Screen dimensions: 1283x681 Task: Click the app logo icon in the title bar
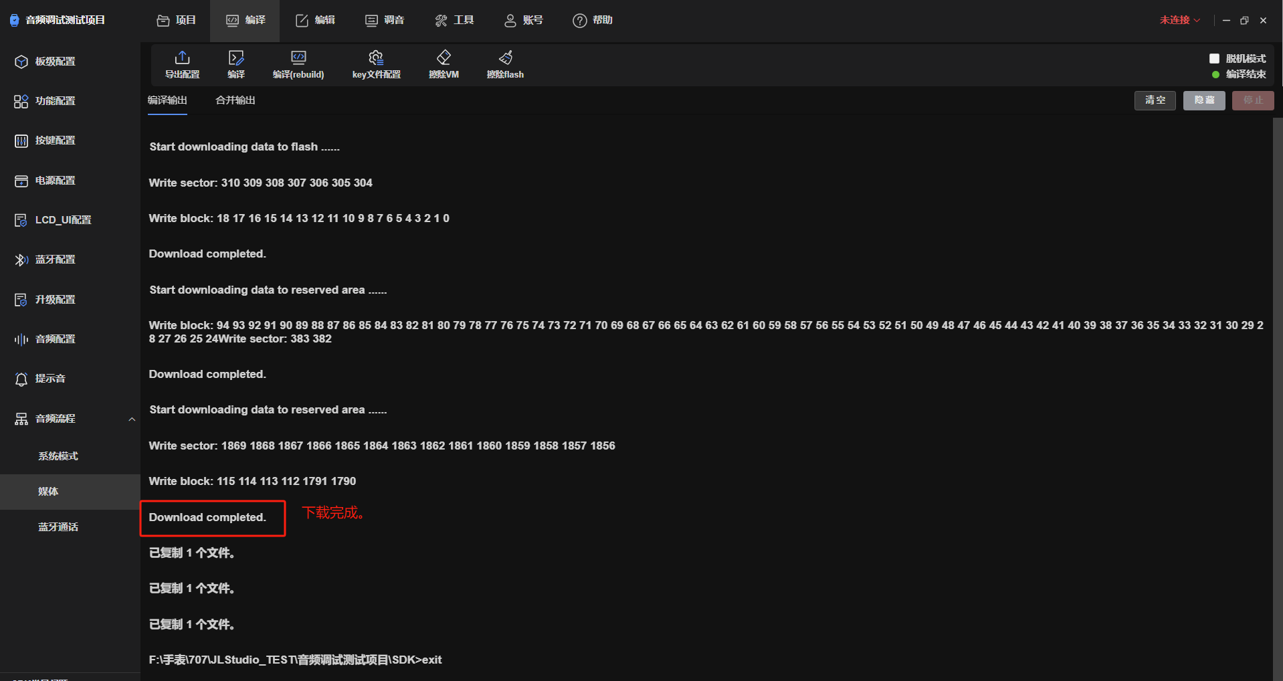pos(14,20)
